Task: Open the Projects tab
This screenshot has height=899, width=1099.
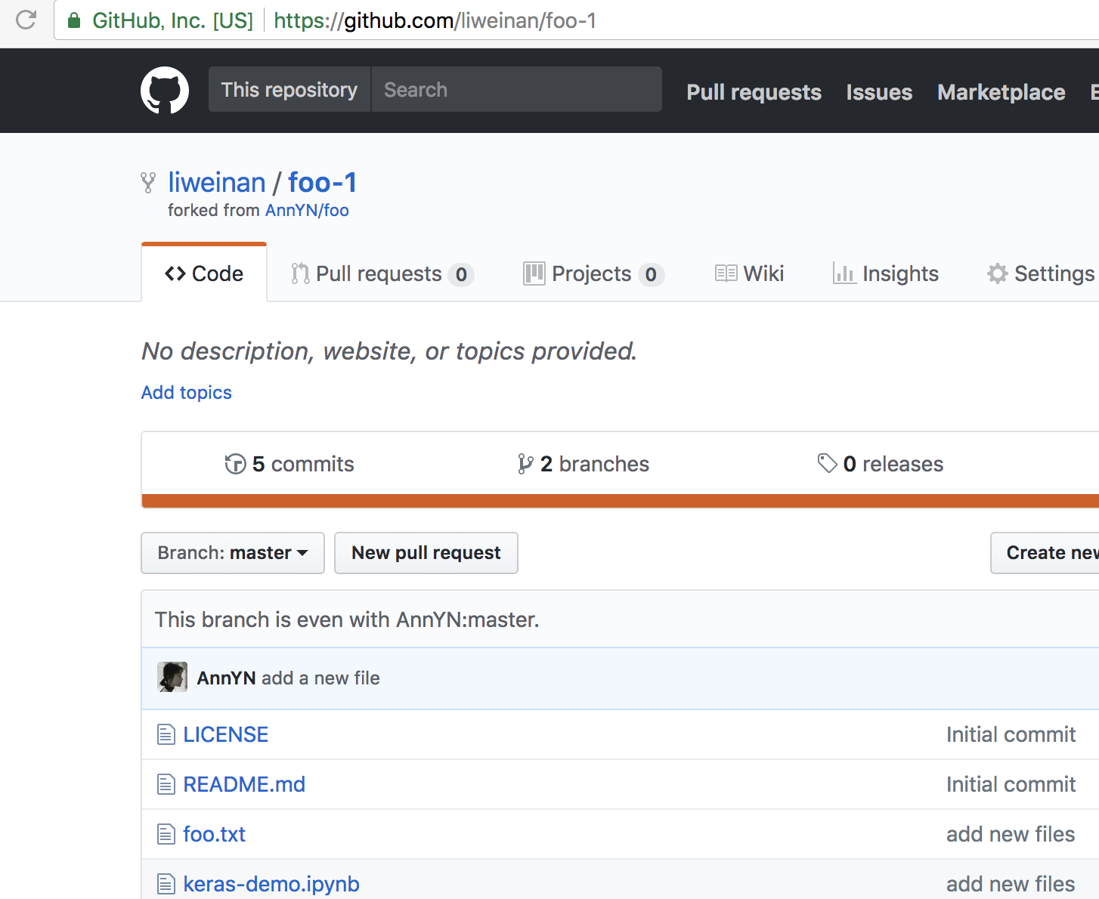Action: pos(593,273)
